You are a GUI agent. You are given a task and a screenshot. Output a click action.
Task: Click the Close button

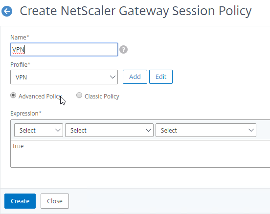pyautogui.click(x=55, y=201)
